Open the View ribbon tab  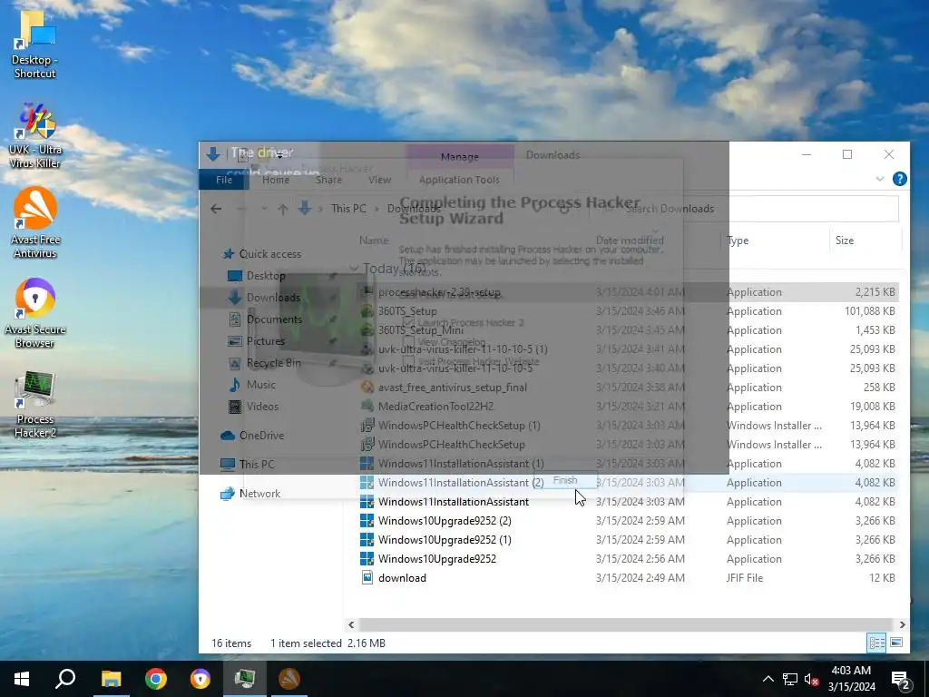[379, 180]
